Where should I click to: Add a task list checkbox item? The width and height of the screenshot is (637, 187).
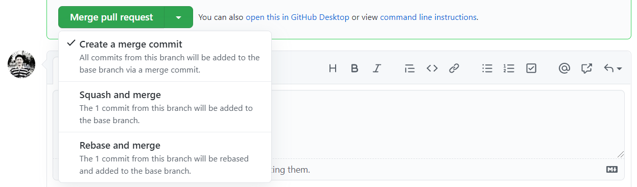tap(531, 68)
